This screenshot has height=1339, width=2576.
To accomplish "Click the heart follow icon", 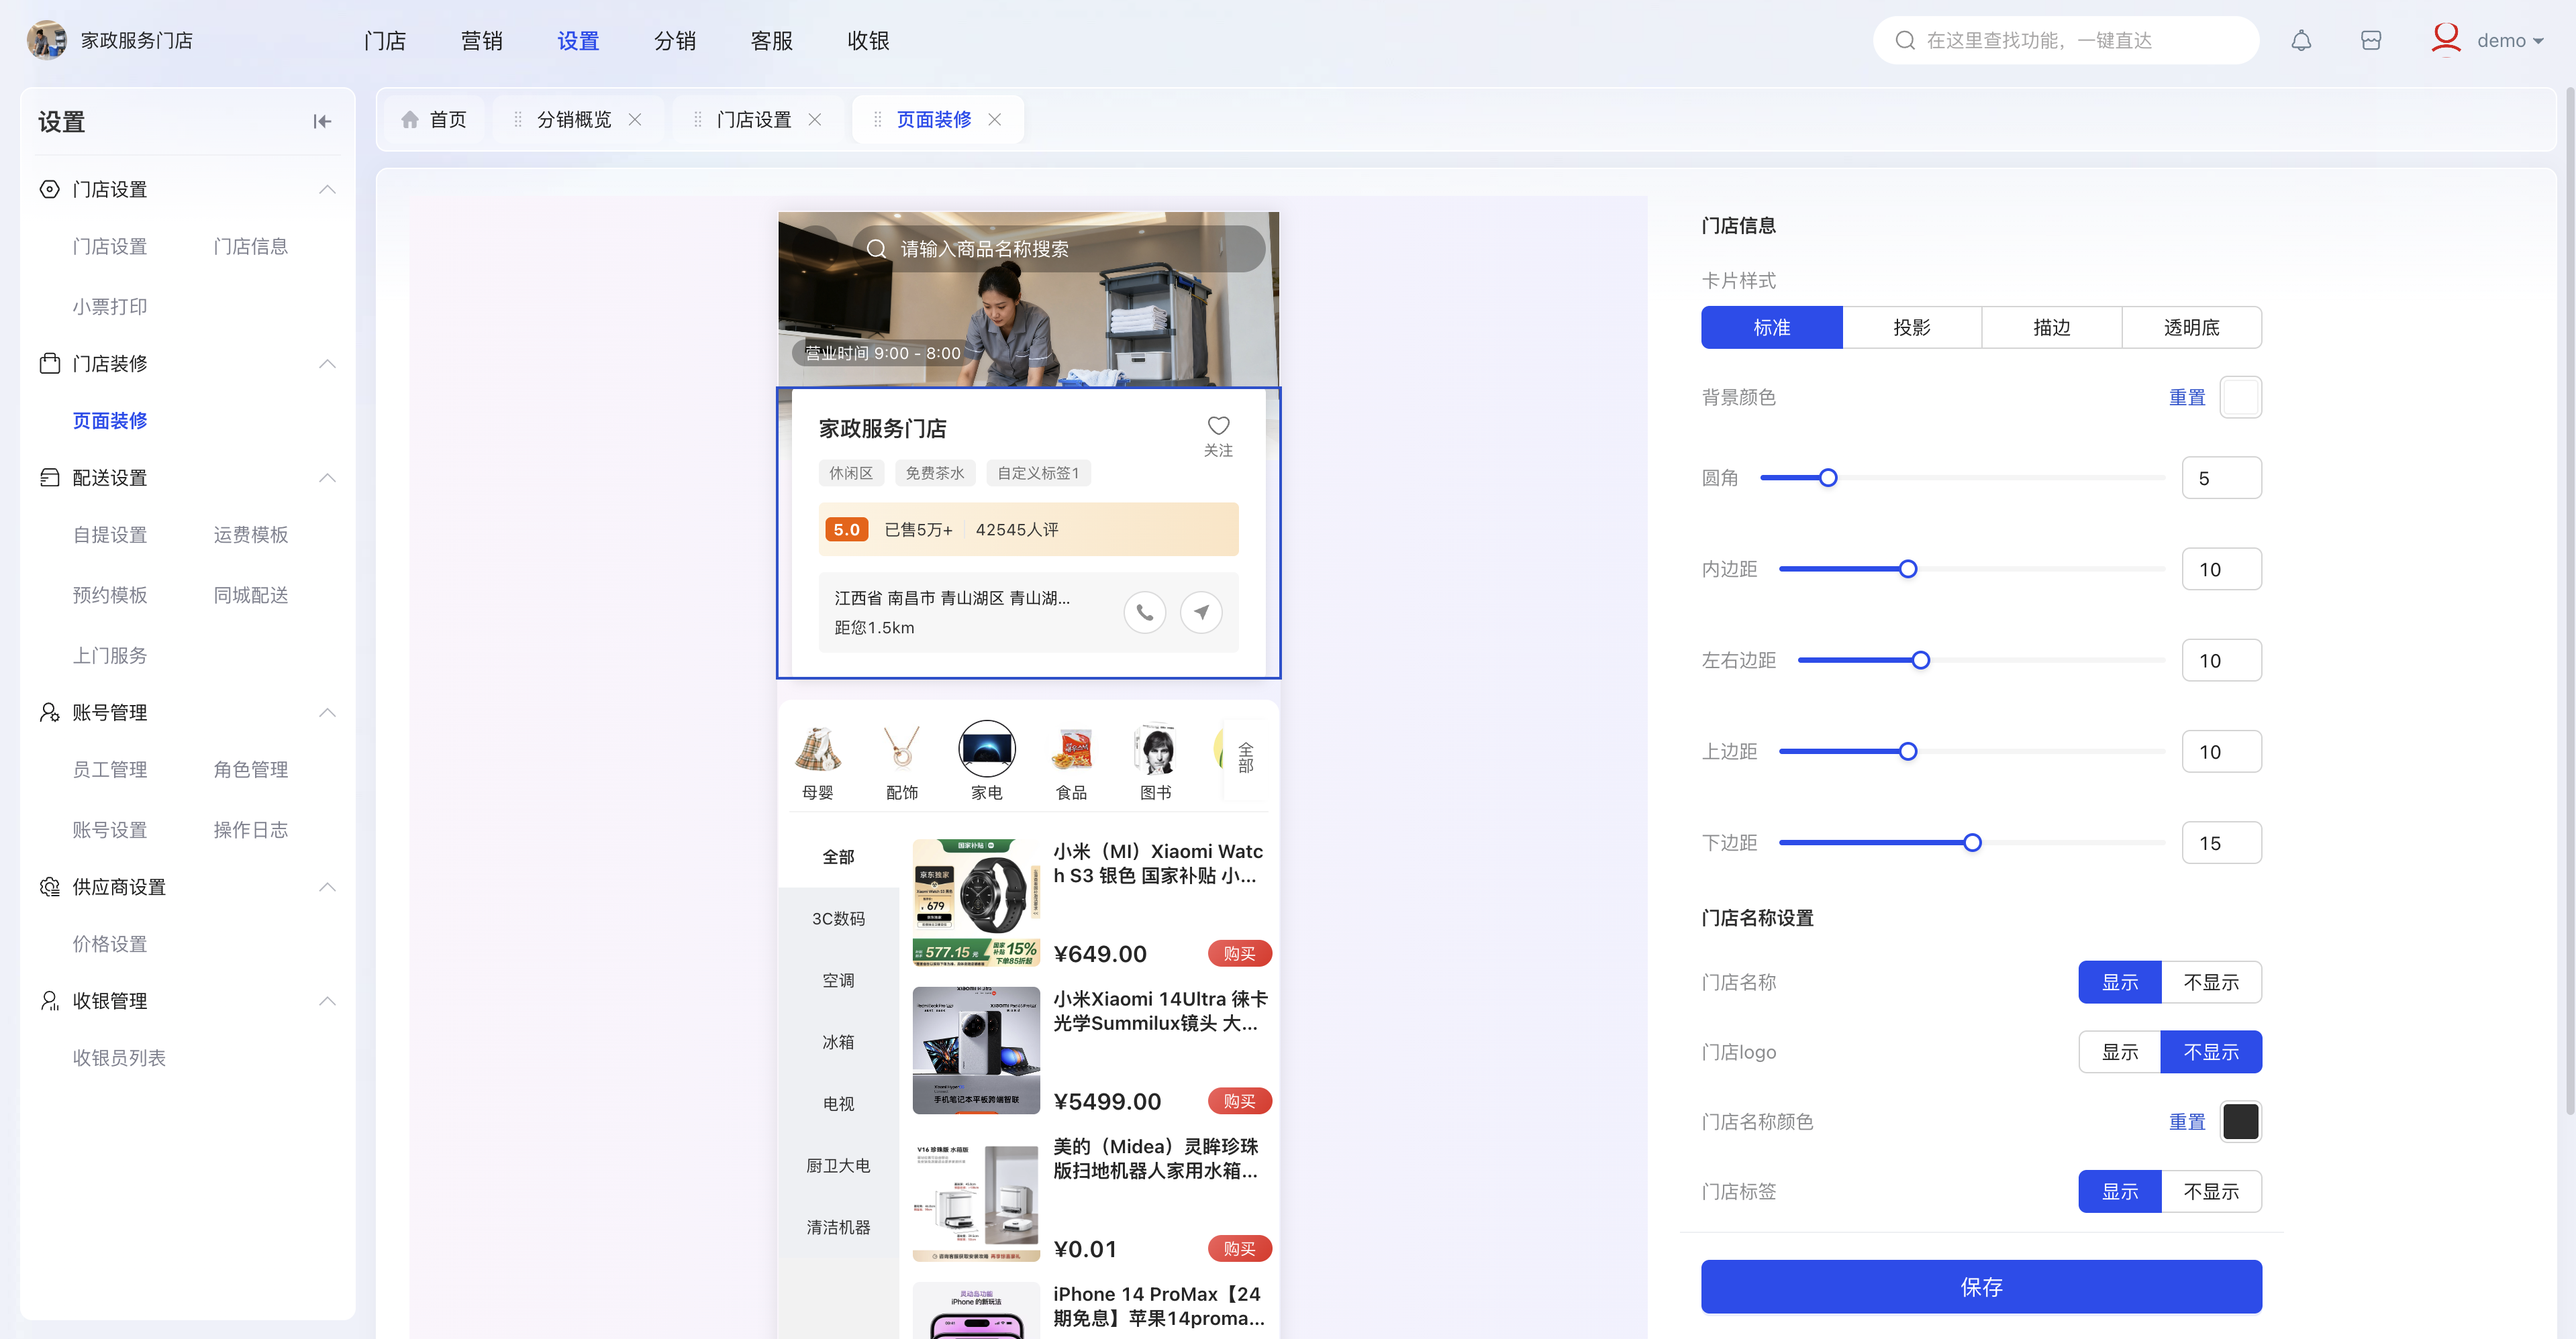I will 1218,427.
